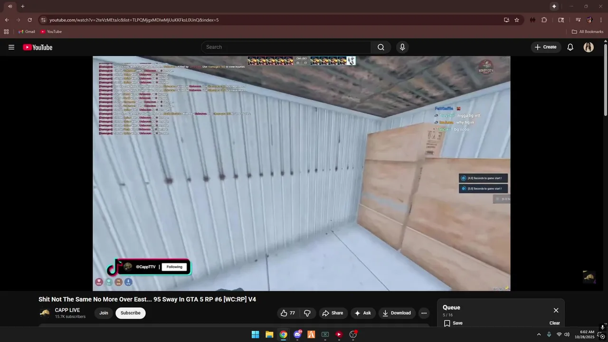Open Gemini sparkle button in title bar
The height and width of the screenshot is (342, 608).
(x=554, y=6)
